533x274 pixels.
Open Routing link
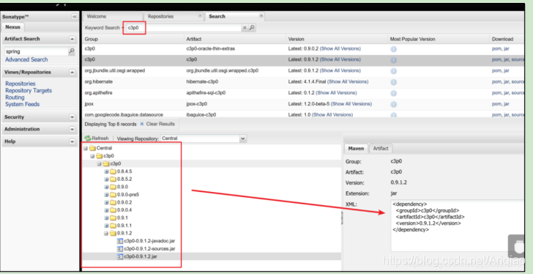15,97
